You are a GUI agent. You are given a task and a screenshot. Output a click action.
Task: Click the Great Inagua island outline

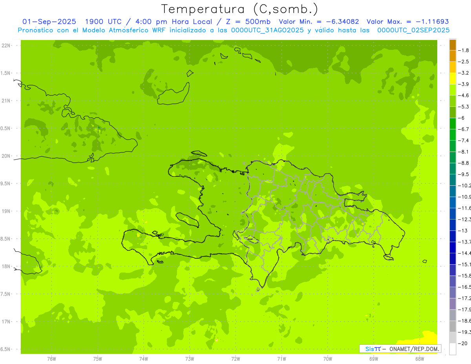pos(173,94)
